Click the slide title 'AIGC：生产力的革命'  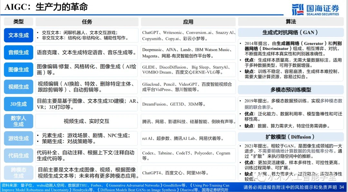pyautogui.click(x=46, y=7)
